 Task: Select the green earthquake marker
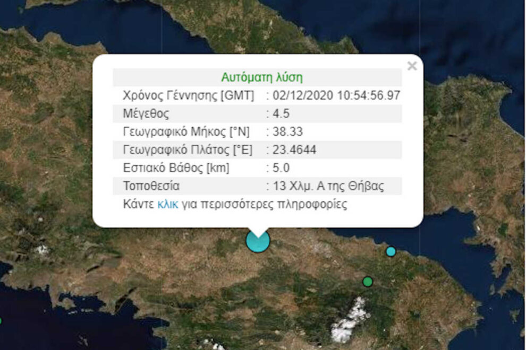368,282
